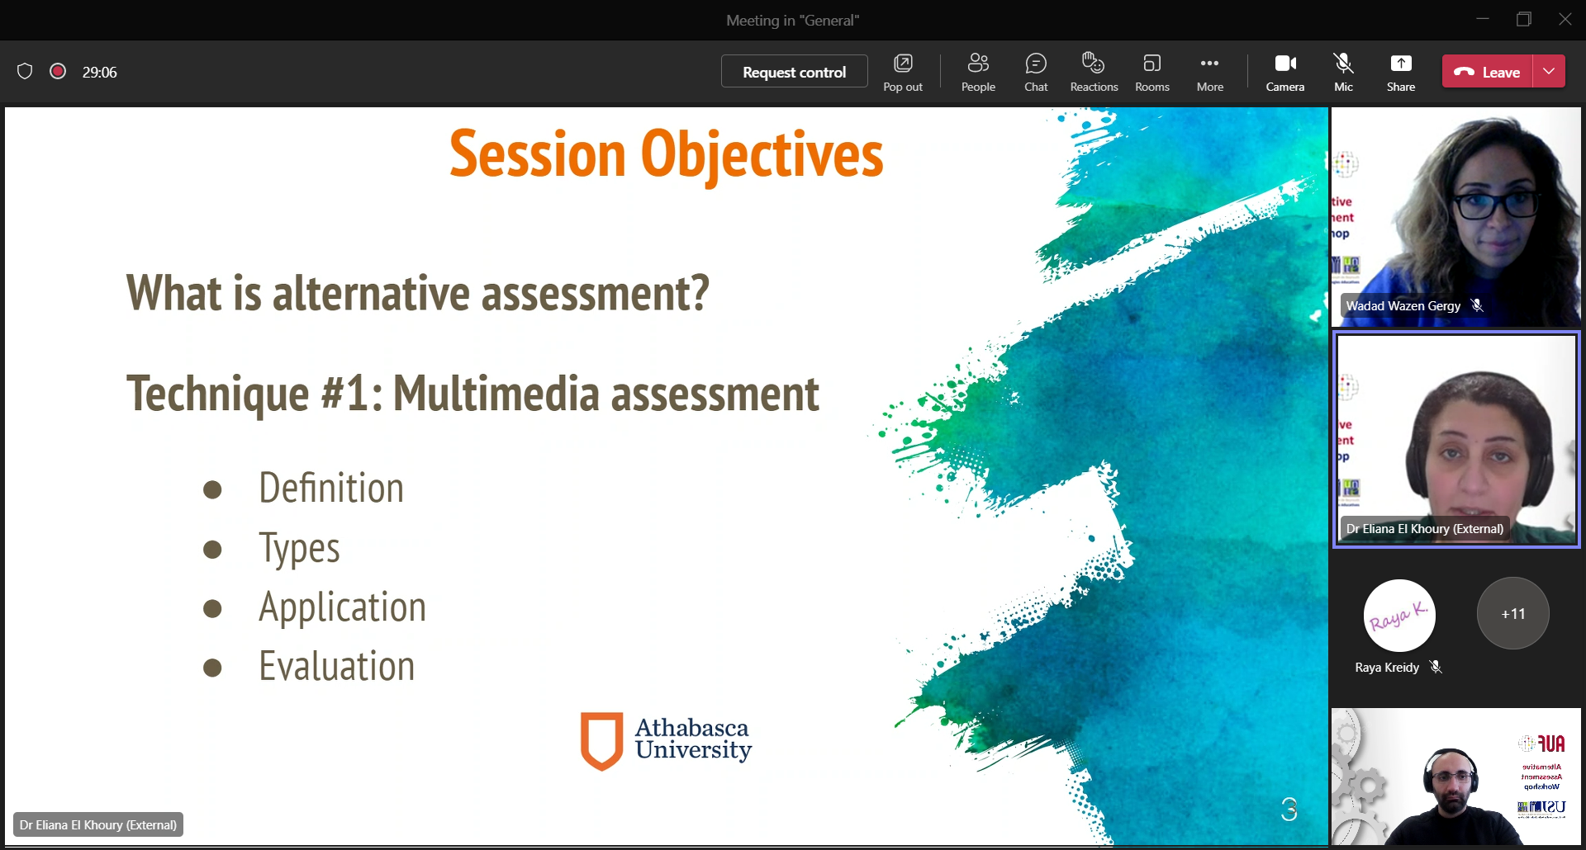Minimize the Teams meeting window
This screenshot has height=850, width=1586.
(x=1483, y=19)
